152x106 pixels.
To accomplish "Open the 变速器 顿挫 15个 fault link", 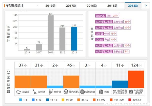I will (106, 33).
